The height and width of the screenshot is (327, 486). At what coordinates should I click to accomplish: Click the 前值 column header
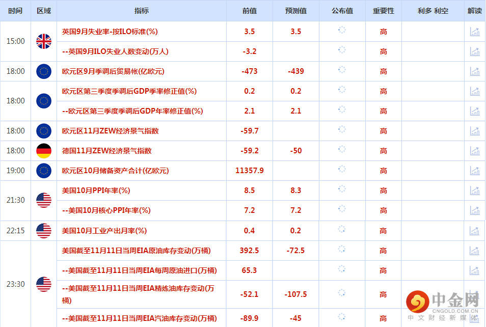pos(250,11)
